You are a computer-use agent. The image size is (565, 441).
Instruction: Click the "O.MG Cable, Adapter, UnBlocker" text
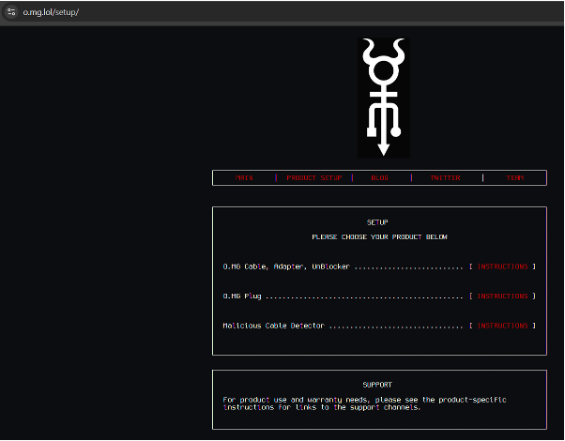(286, 266)
